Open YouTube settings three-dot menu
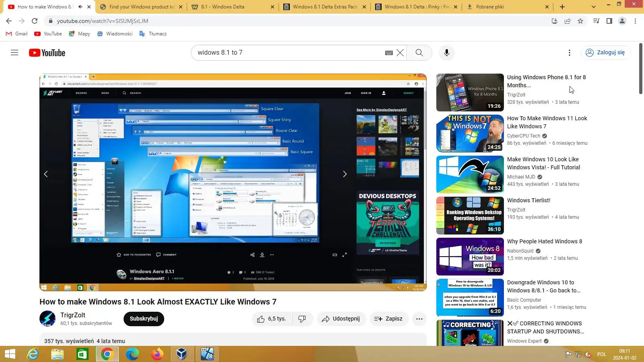 pos(569,53)
